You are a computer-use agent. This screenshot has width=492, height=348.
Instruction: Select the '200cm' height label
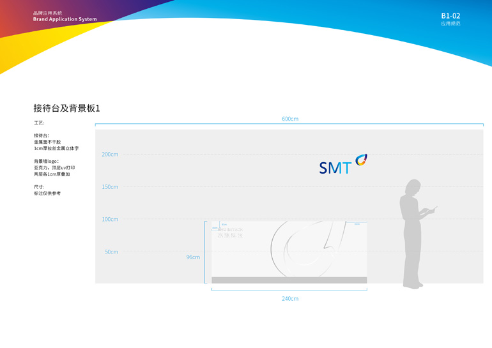[x=110, y=155]
